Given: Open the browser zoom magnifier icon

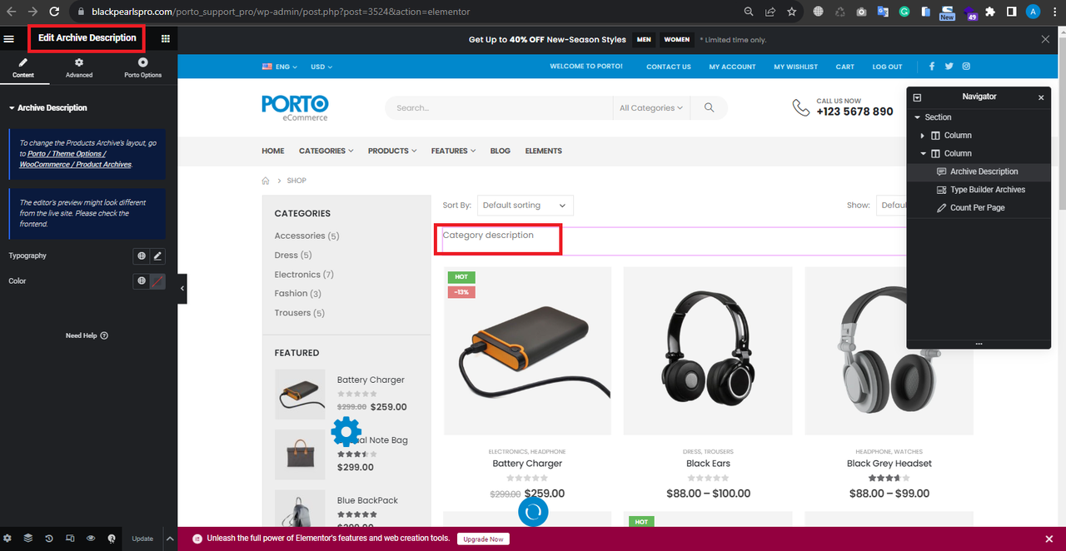Looking at the screenshot, I should 749,12.
